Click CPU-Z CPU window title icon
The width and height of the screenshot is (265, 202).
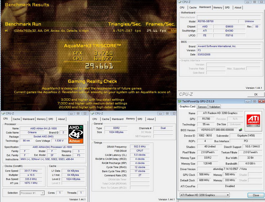[x=3, y=113]
